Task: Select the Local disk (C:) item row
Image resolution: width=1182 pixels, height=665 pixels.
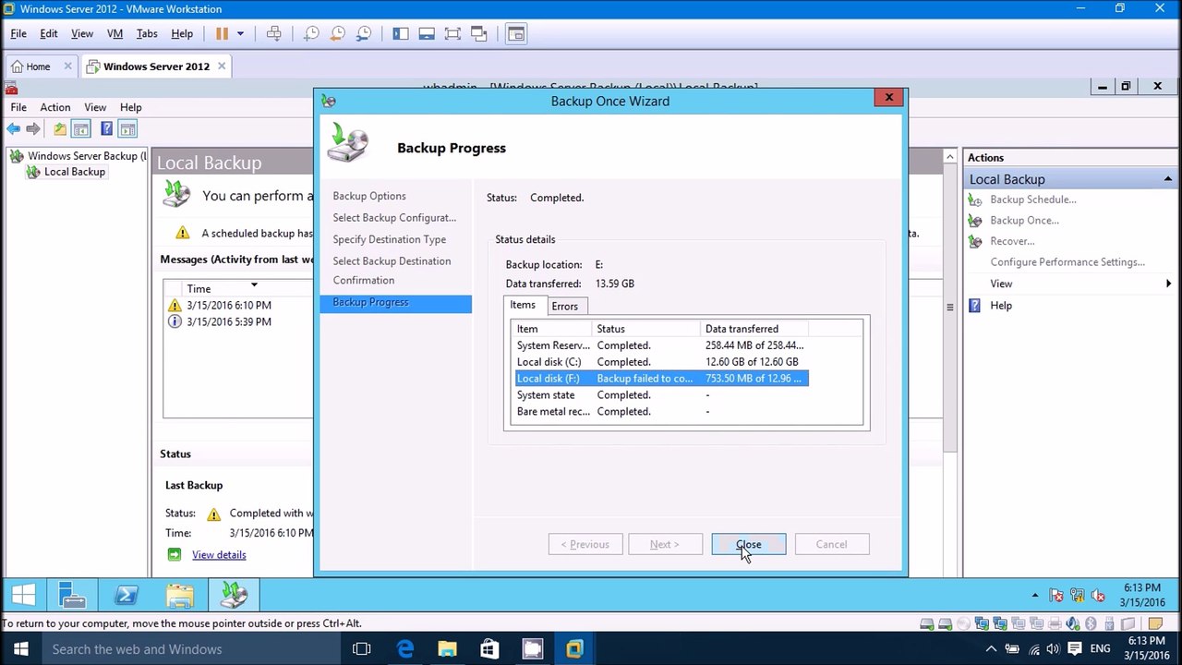Action: 662,362
